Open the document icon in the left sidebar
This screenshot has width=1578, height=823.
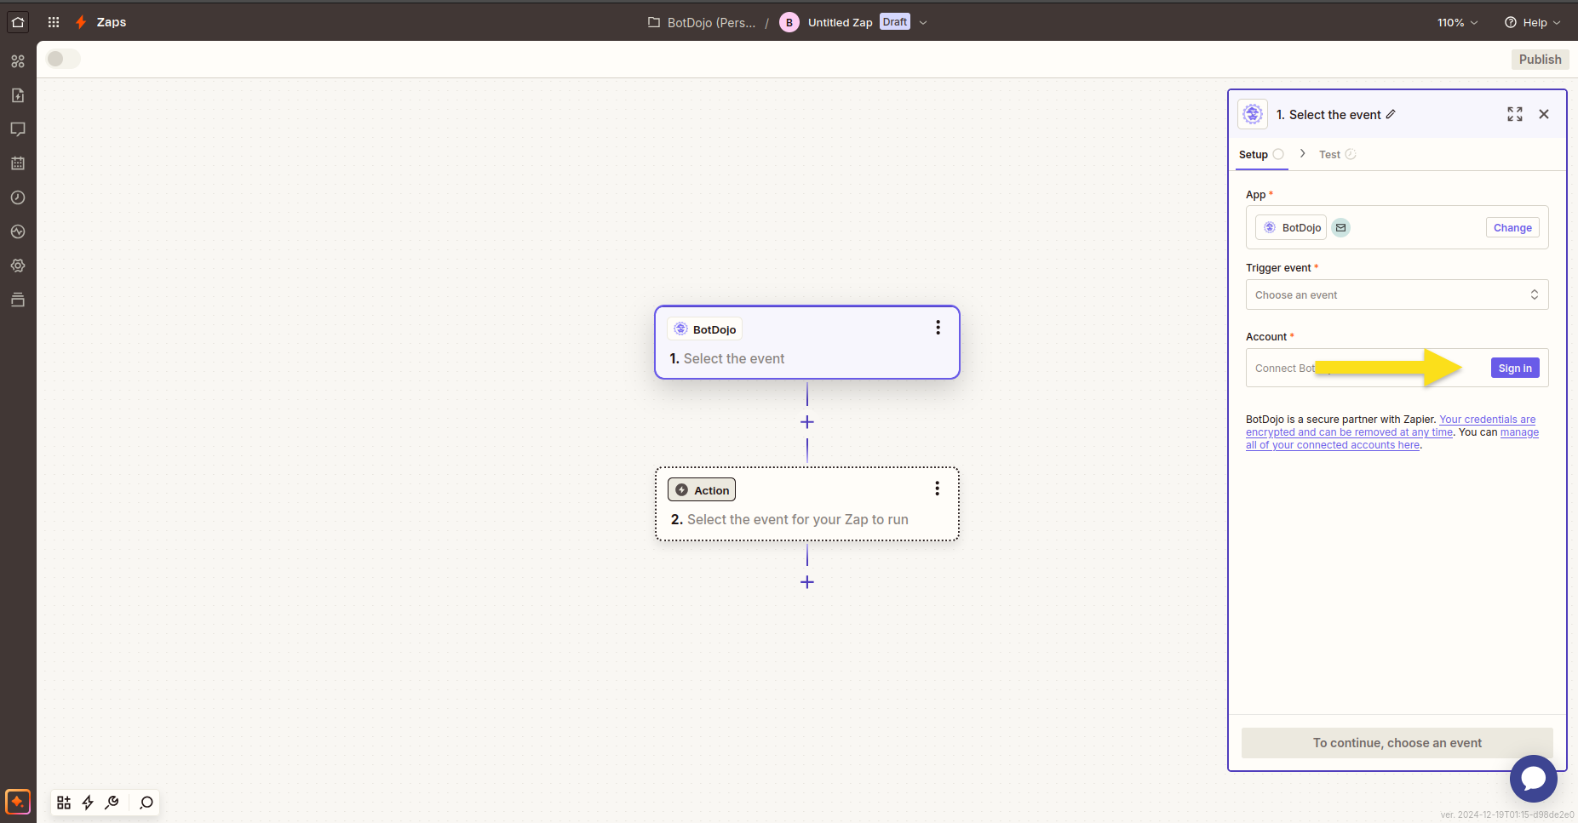point(18,95)
